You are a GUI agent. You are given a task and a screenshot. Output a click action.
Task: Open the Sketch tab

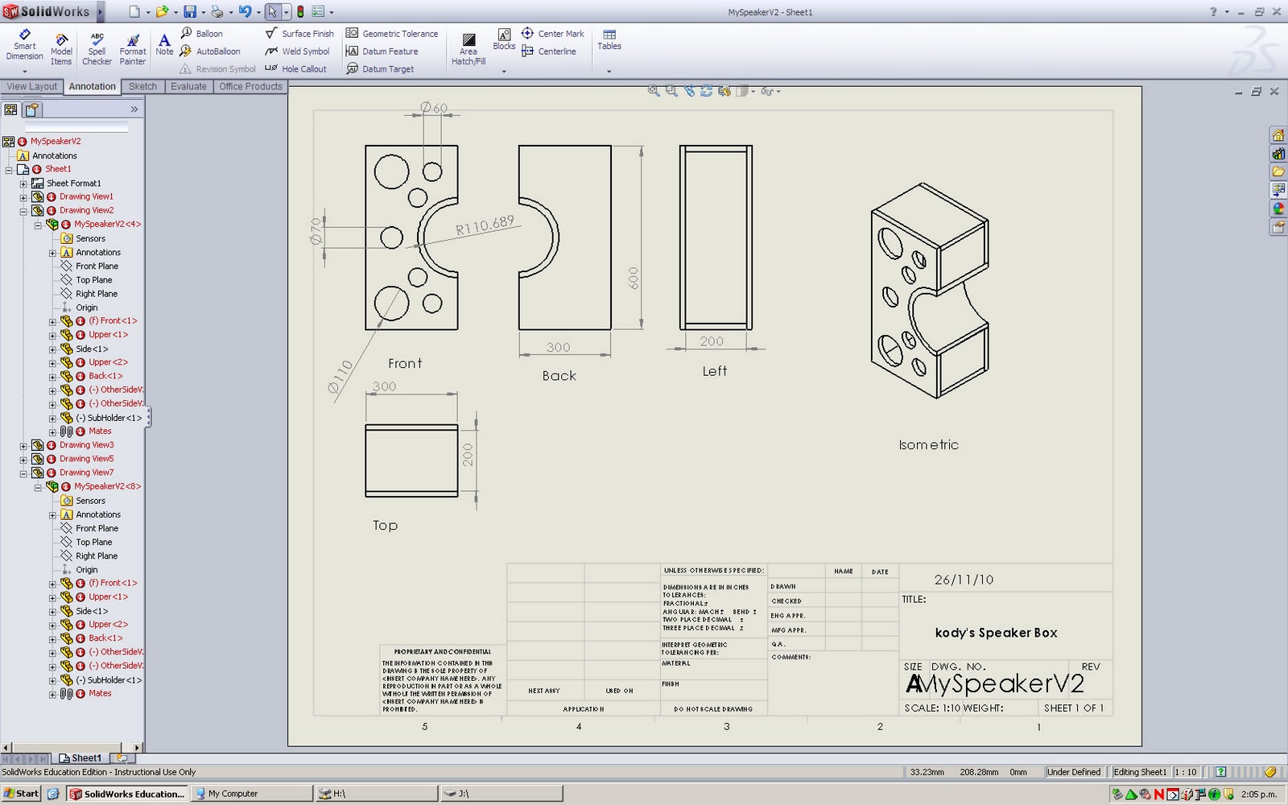pos(142,86)
